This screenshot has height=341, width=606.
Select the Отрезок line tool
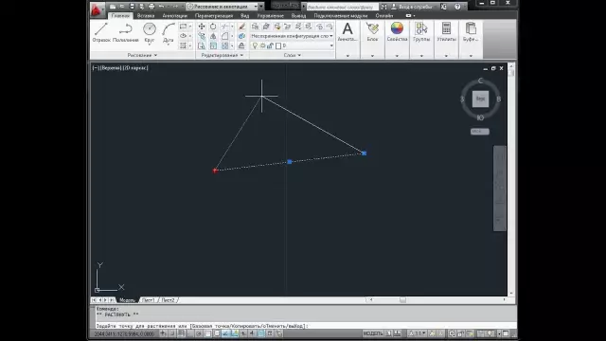(101, 32)
